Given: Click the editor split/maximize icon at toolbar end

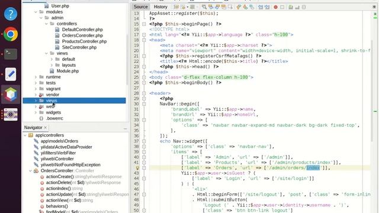Looking at the screenshot, I should [x=374, y=7].
